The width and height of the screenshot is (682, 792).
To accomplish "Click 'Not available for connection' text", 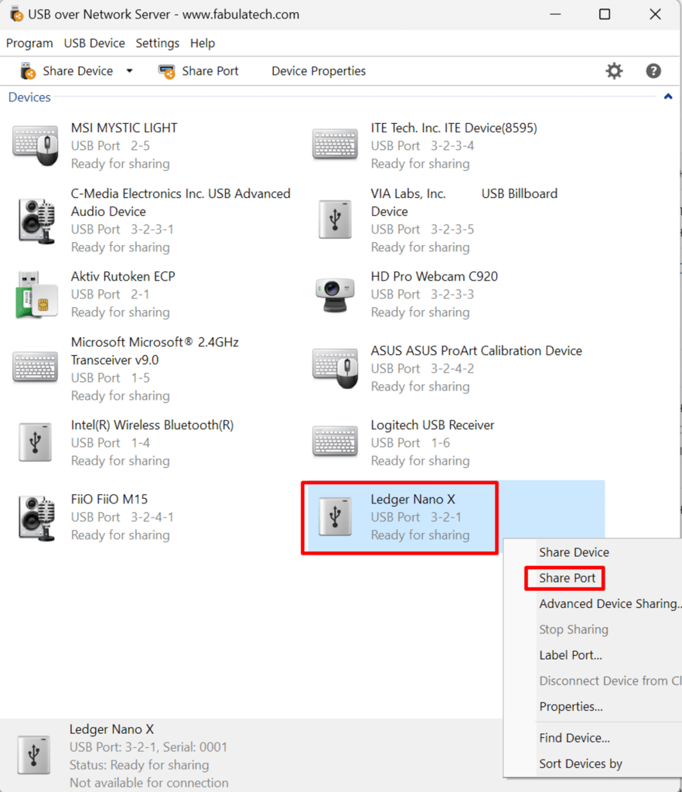I will pos(149,783).
